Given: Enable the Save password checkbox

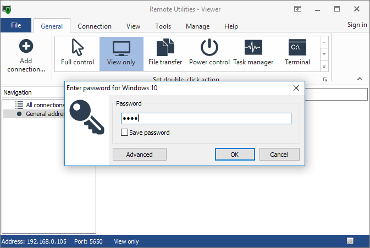Looking at the screenshot, I should click(x=125, y=133).
